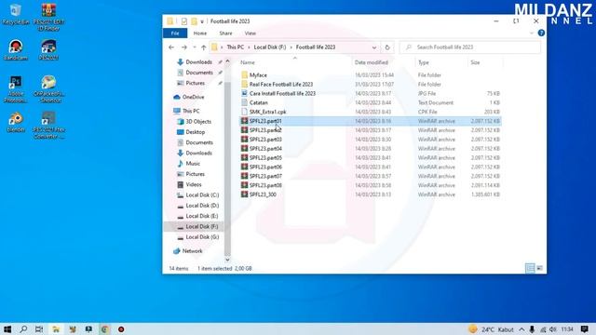Open the Help question mark icon
Viewport: 596px width, 335px height.
click(541, 33)
